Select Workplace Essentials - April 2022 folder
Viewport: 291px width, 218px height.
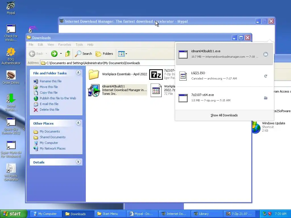pos(118,74)
